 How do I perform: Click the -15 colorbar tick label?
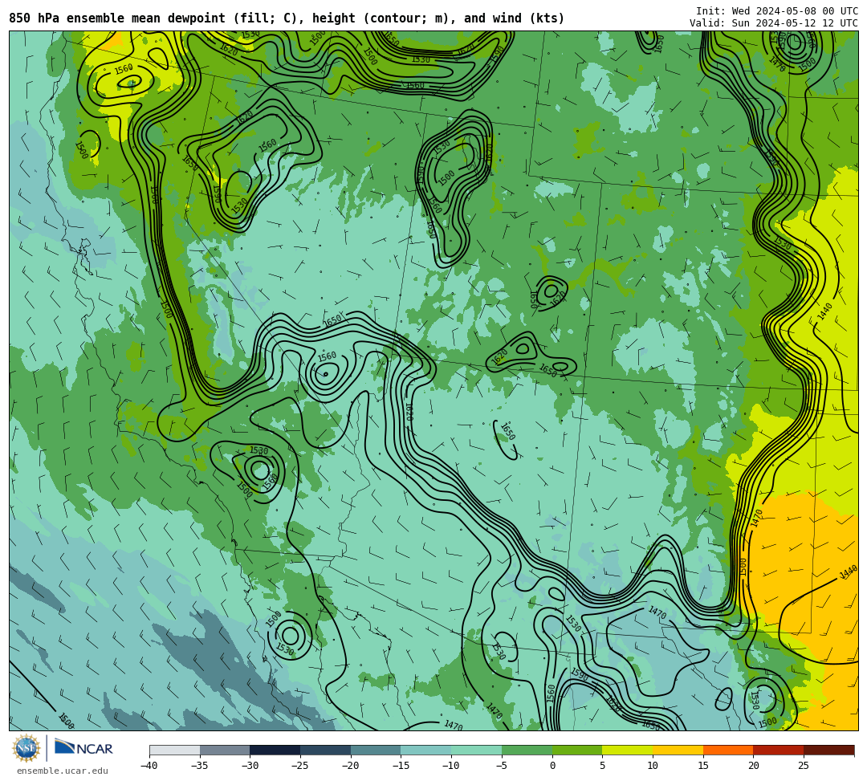(x=401, y=766)
